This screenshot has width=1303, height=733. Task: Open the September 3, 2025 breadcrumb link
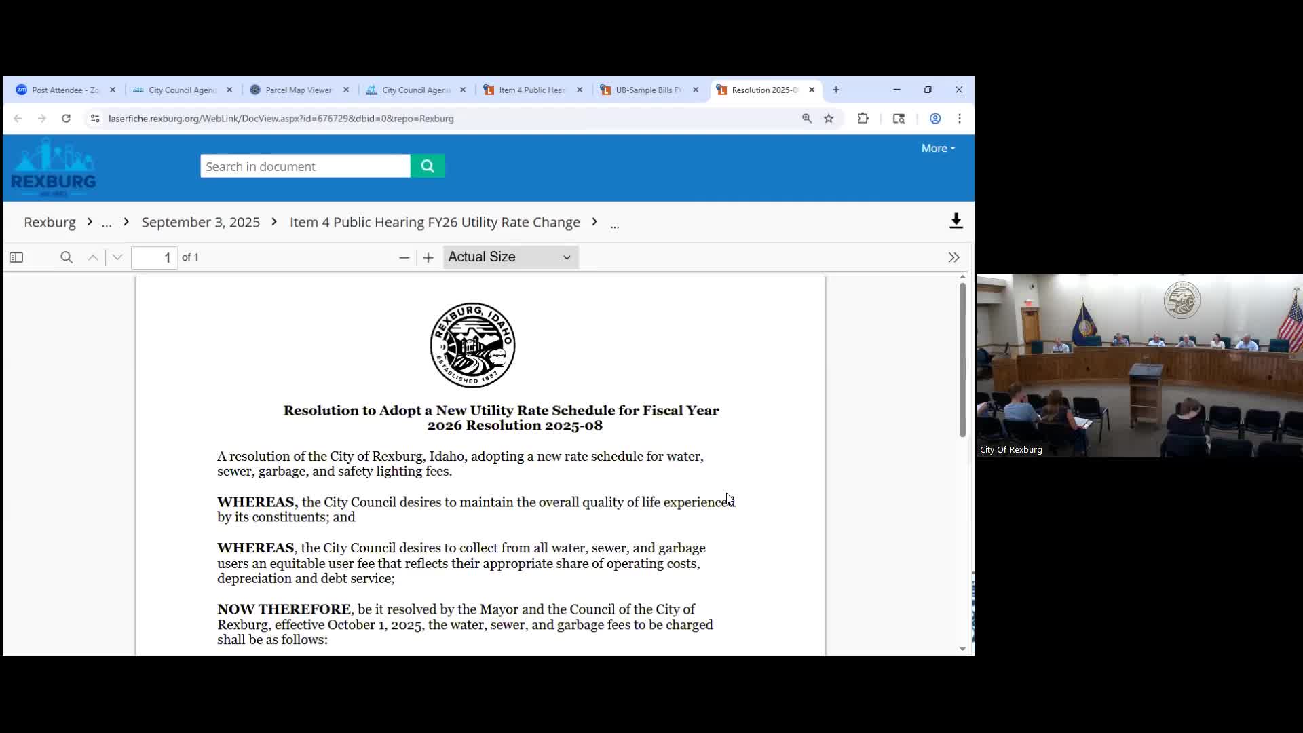200,222
